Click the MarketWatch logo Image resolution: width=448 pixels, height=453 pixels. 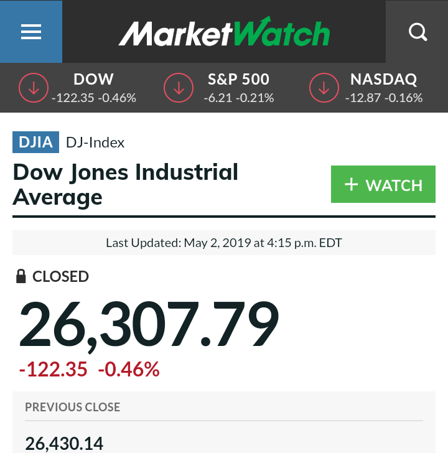click(x=224, y=32)
